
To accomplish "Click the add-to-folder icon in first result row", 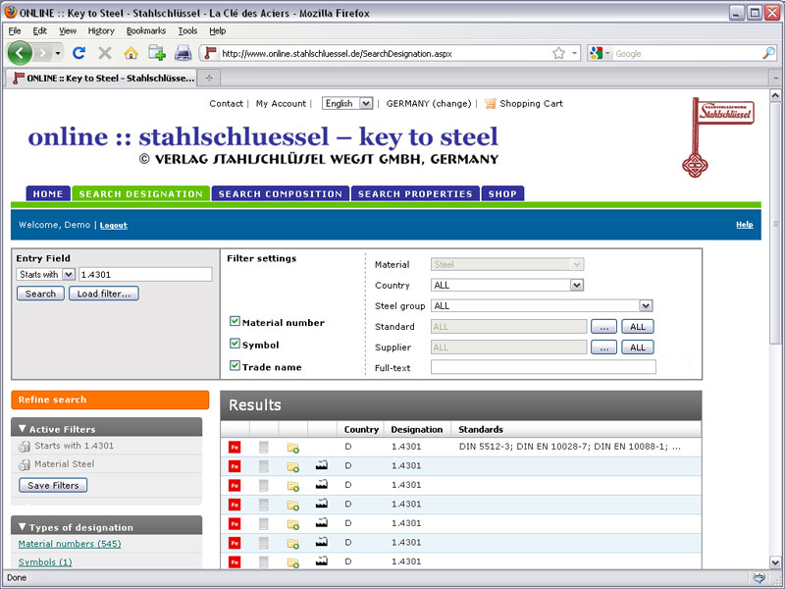I will pyautogui.click(x=292, y=448).
